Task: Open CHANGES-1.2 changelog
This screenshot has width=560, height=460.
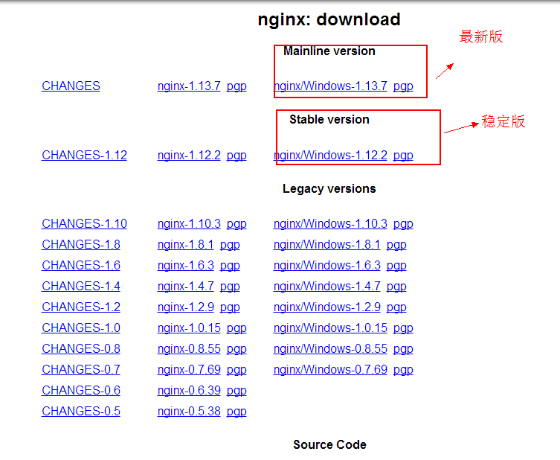Action: 81,307
